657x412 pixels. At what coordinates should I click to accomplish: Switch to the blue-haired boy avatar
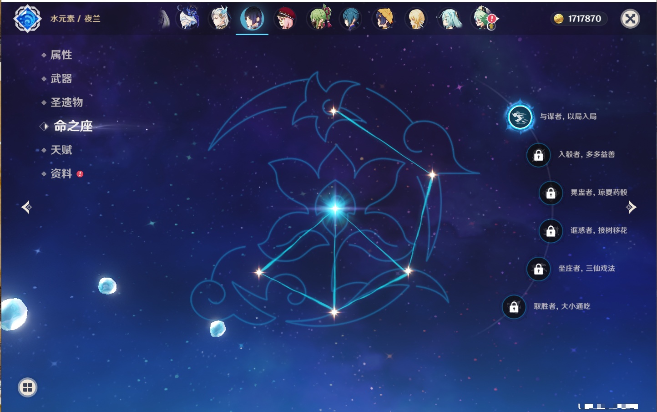tap(350, 19)
